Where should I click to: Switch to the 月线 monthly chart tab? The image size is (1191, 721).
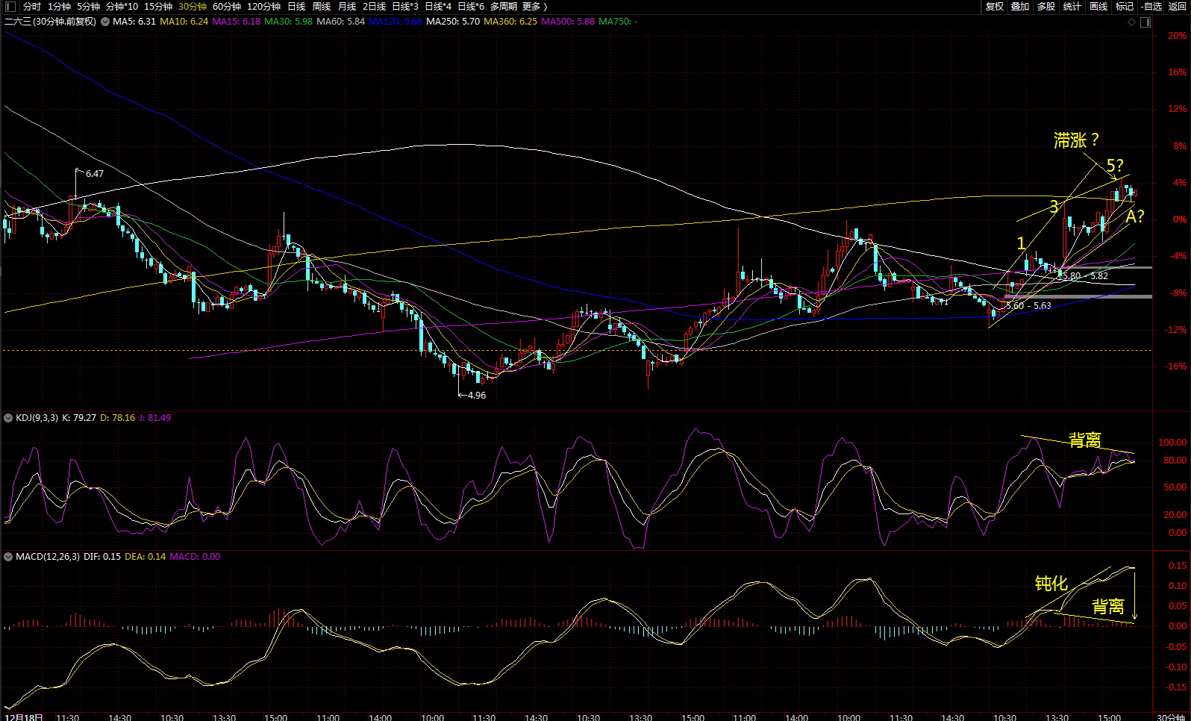tap(347, 7)
